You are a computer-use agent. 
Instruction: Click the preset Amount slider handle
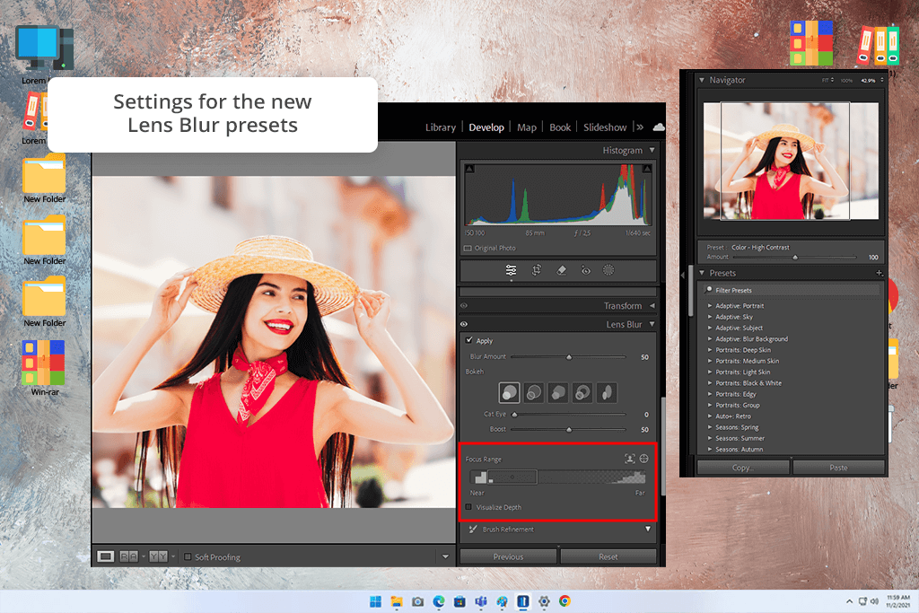(x=795, y=258)
